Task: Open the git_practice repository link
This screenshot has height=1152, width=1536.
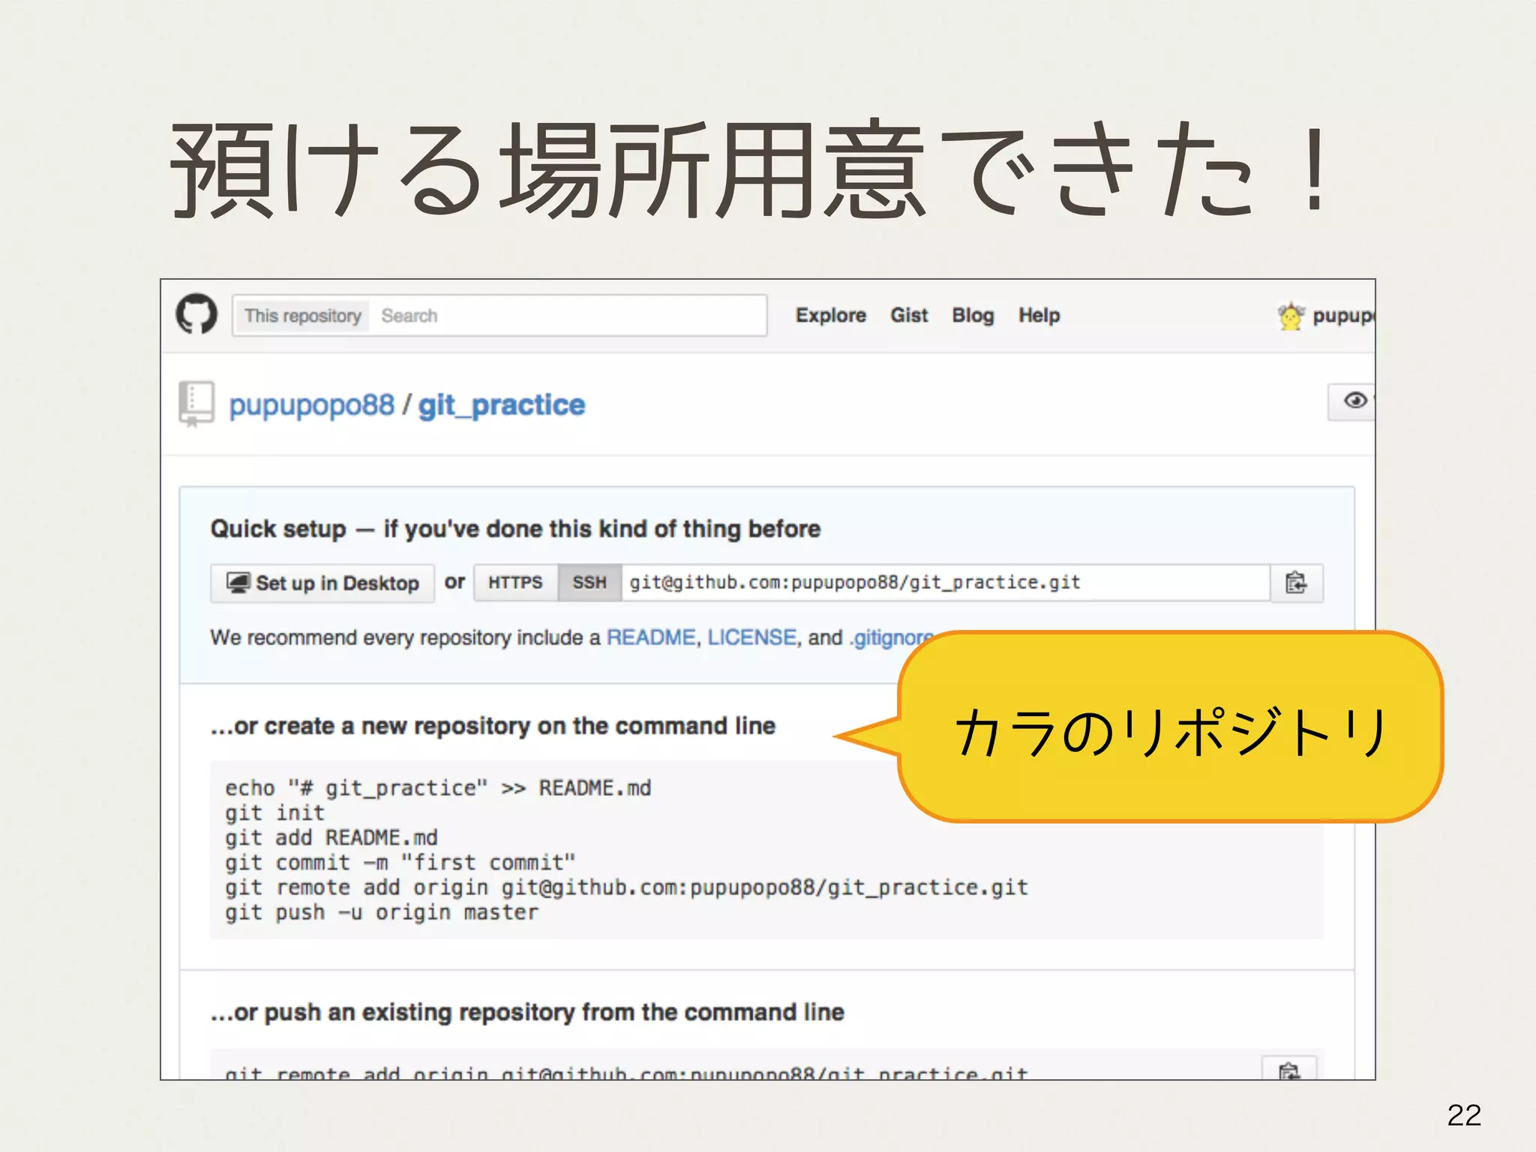Action: (501, 406)
